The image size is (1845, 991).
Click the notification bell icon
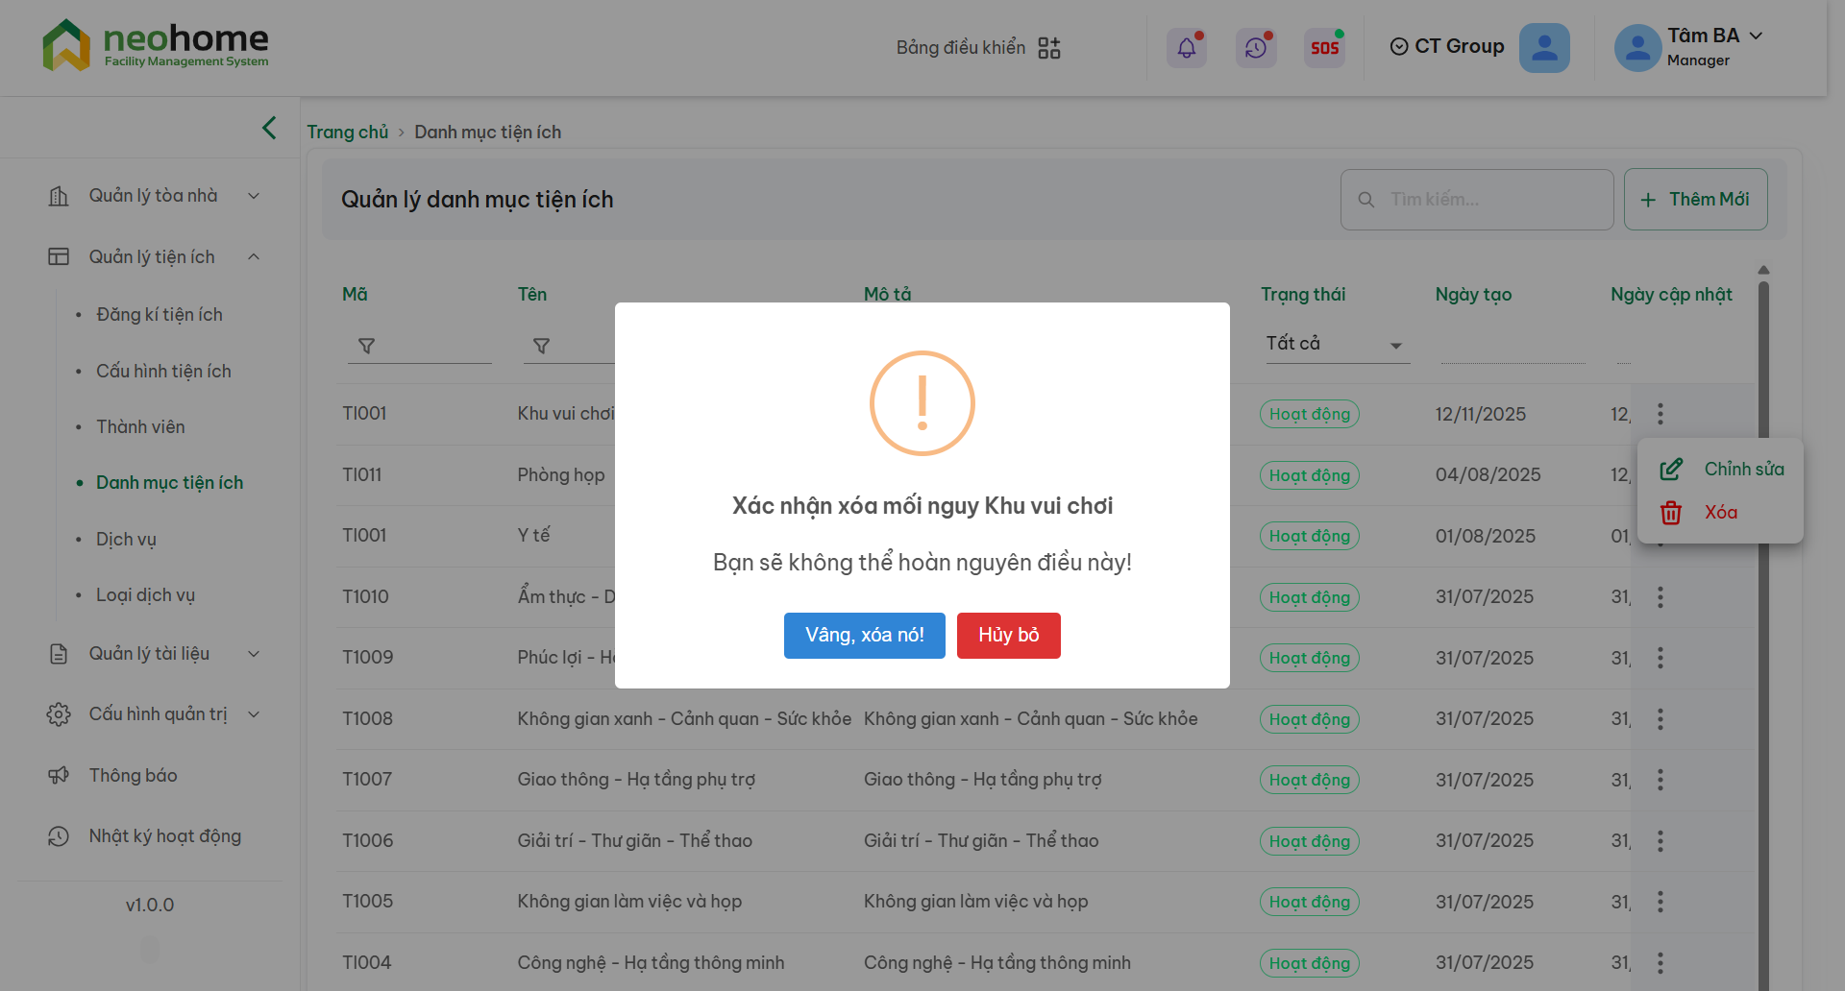[x=1187, y=48]
